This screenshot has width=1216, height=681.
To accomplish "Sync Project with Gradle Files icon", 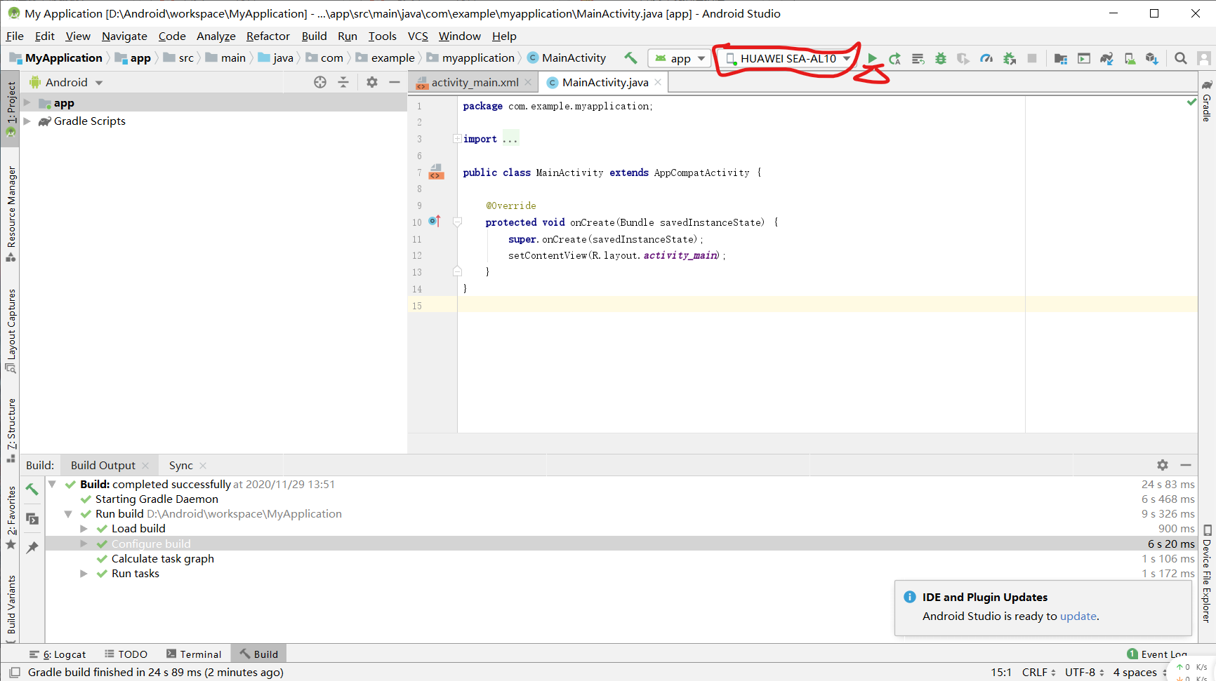I will click(x=1106, y=58).
